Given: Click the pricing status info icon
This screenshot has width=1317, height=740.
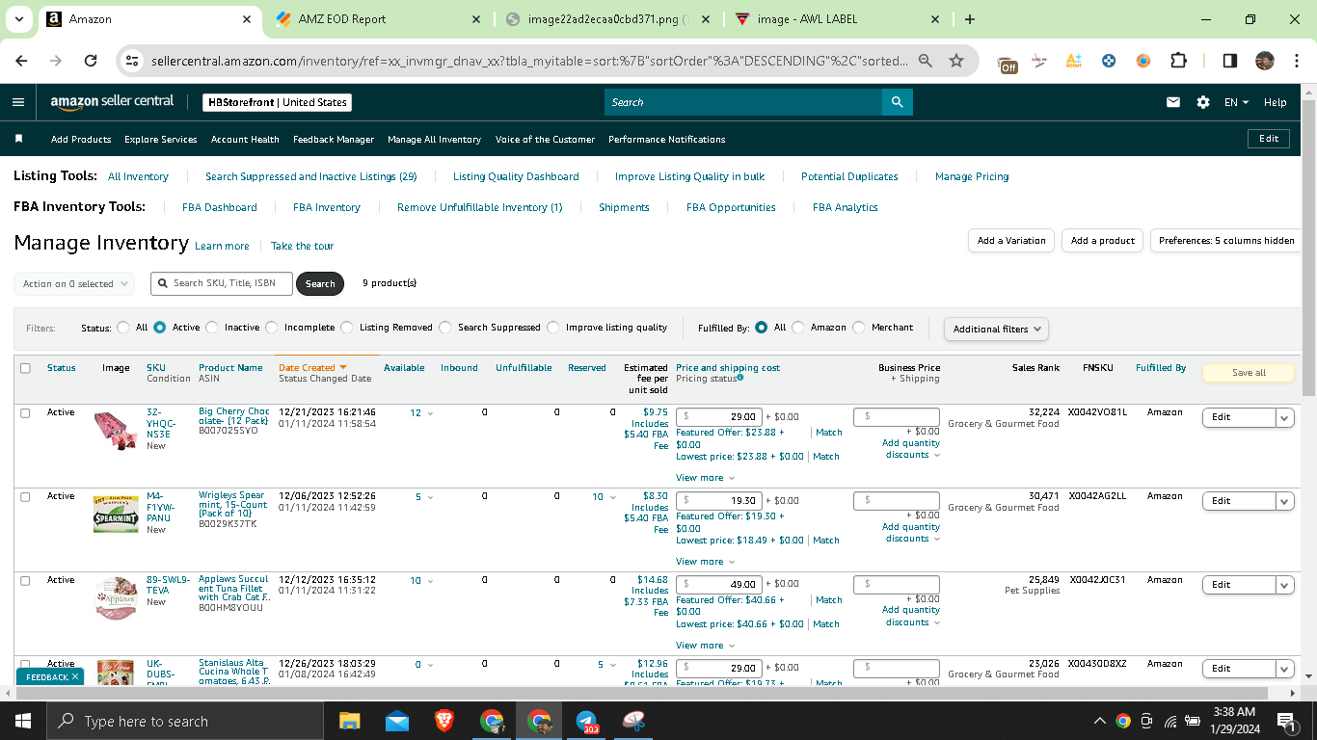Looking at the screenshot, I should [x=740, y=379].
